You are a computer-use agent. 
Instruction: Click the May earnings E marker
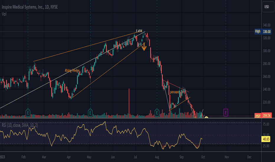[x=90, y=113]
